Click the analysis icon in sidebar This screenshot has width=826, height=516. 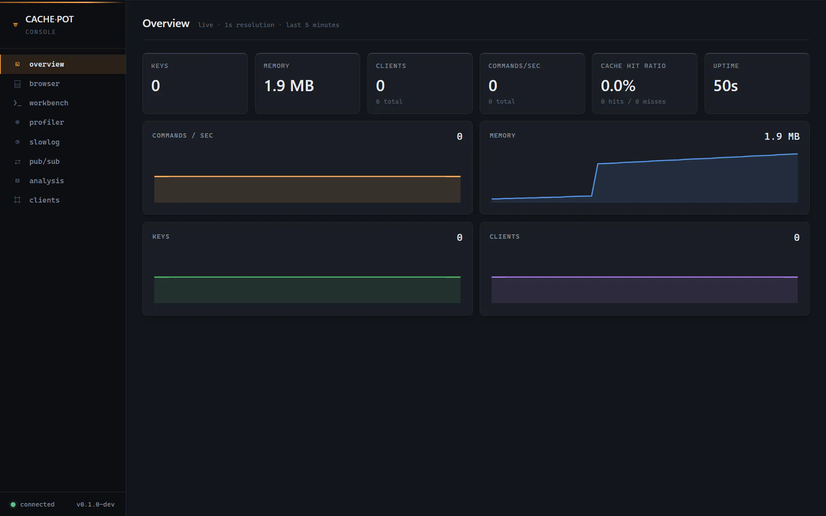18,181
